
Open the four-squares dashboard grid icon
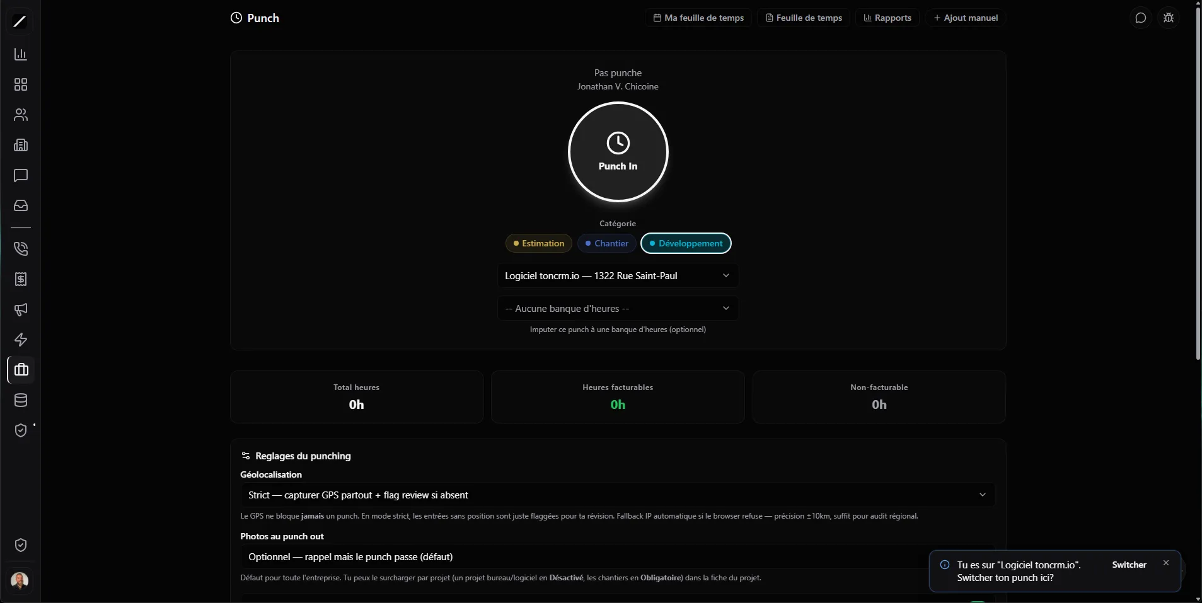pos(21,84)
